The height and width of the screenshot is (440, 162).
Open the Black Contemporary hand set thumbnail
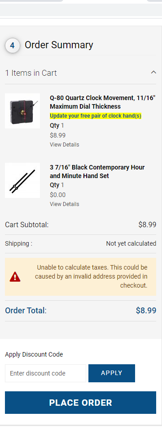(22, 180)
